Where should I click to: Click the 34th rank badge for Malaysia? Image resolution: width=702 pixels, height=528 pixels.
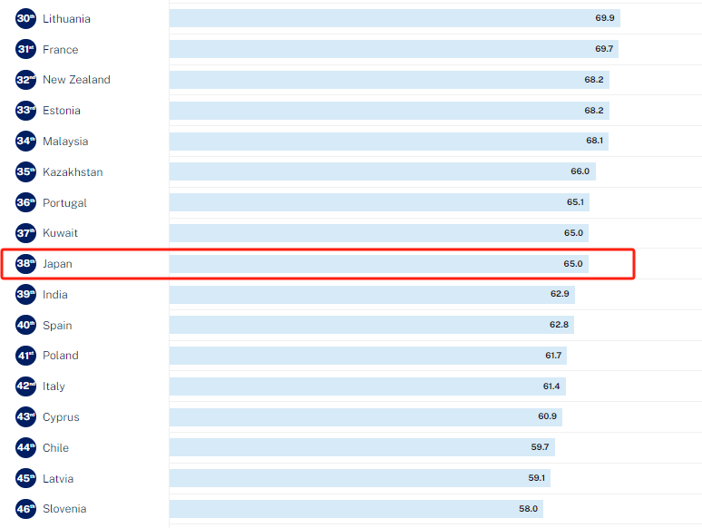[25, 142]
